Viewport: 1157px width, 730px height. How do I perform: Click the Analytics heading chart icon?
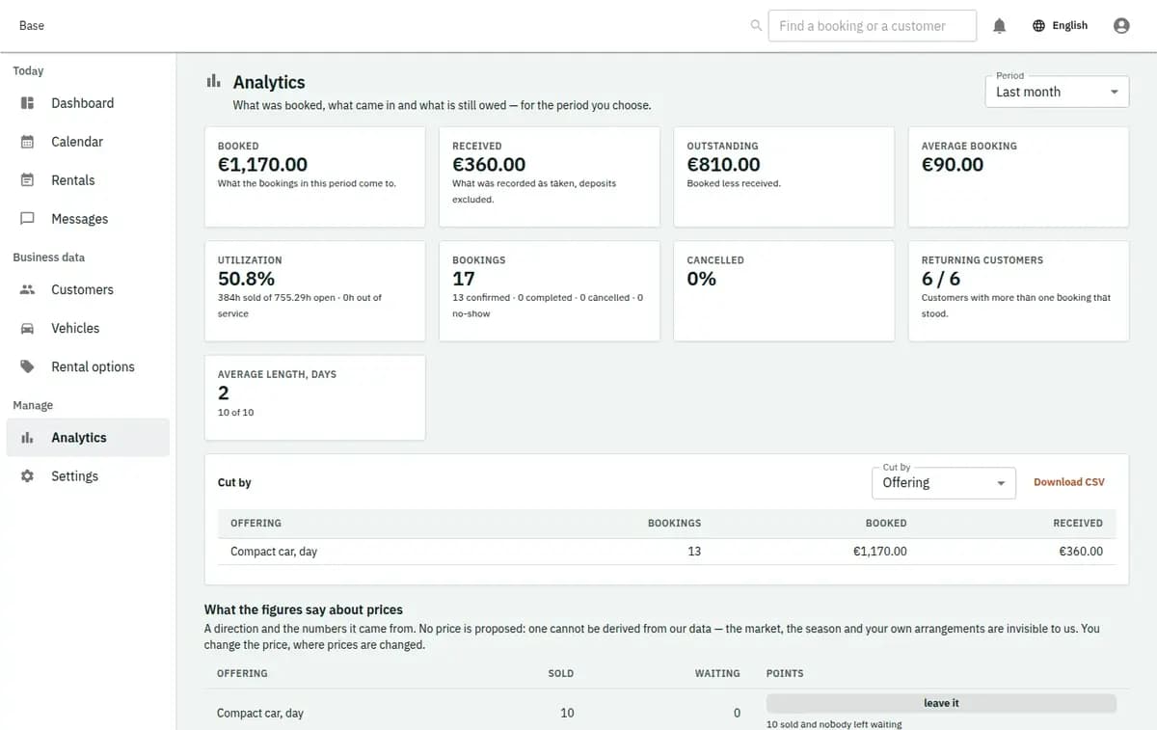pos(213,82)
